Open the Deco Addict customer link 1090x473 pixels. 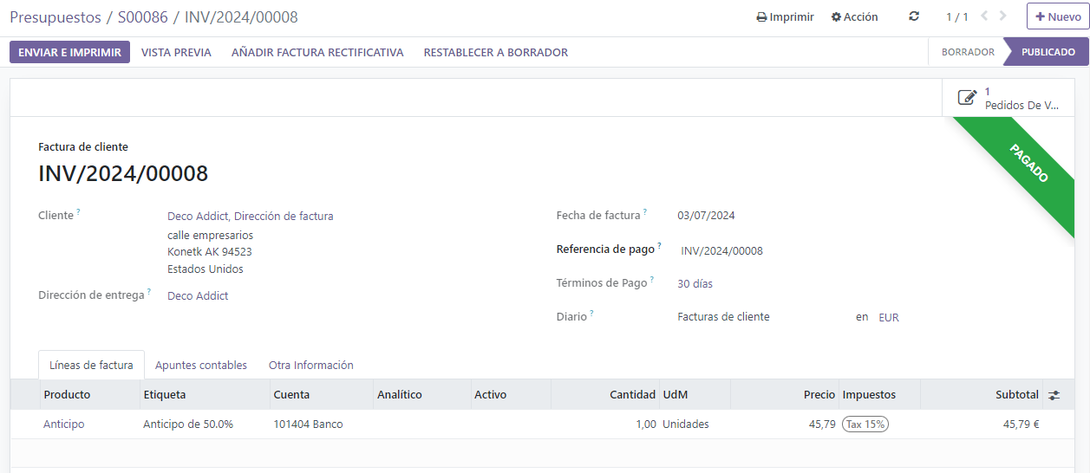coord(250,216)
